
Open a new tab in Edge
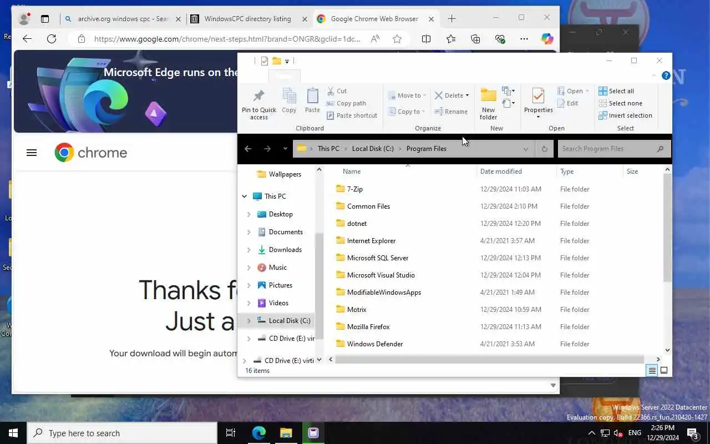[452, 19]
